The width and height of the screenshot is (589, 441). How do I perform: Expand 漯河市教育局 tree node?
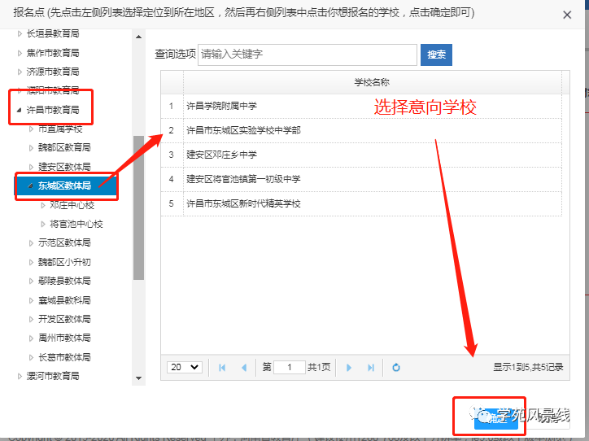(x=20, y=376)
